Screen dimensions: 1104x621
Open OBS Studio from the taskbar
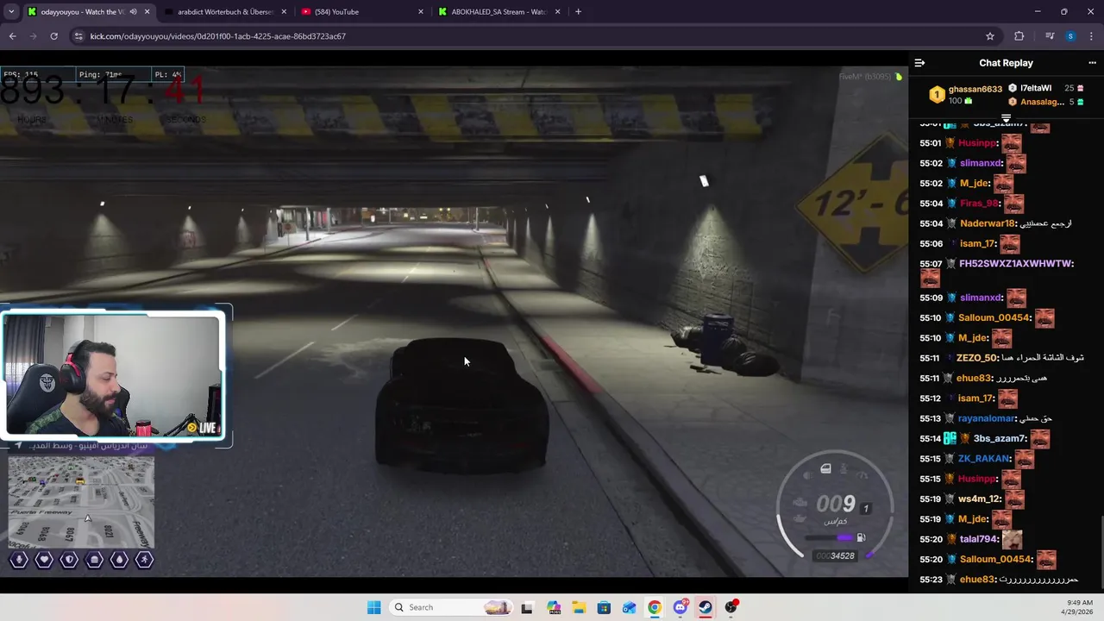[731, 607]
